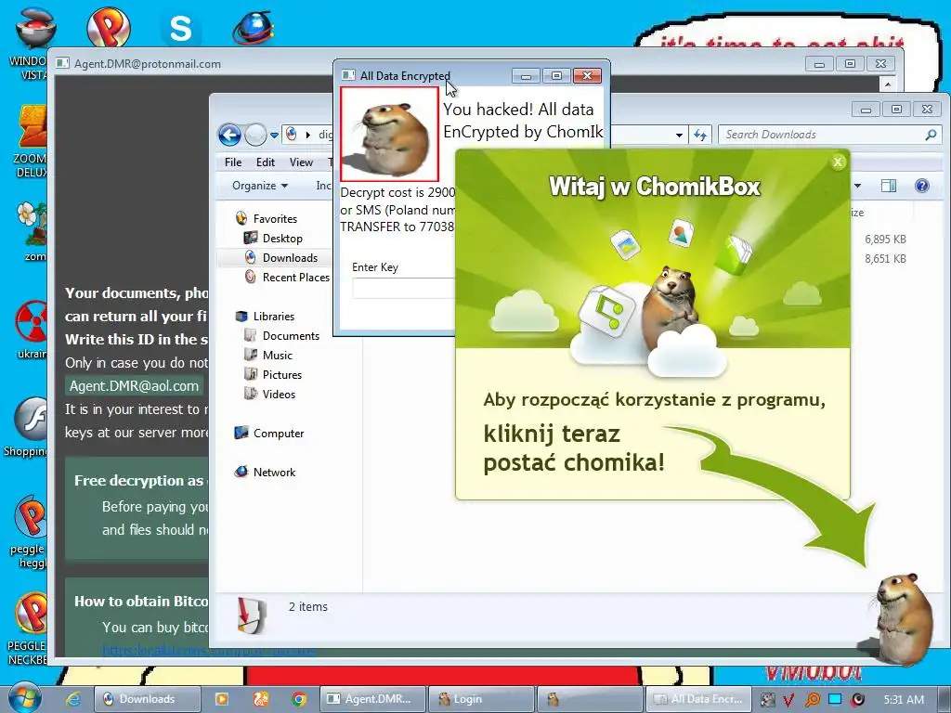
Task: Select Favorites in the navigation pane
Action: 267,219
